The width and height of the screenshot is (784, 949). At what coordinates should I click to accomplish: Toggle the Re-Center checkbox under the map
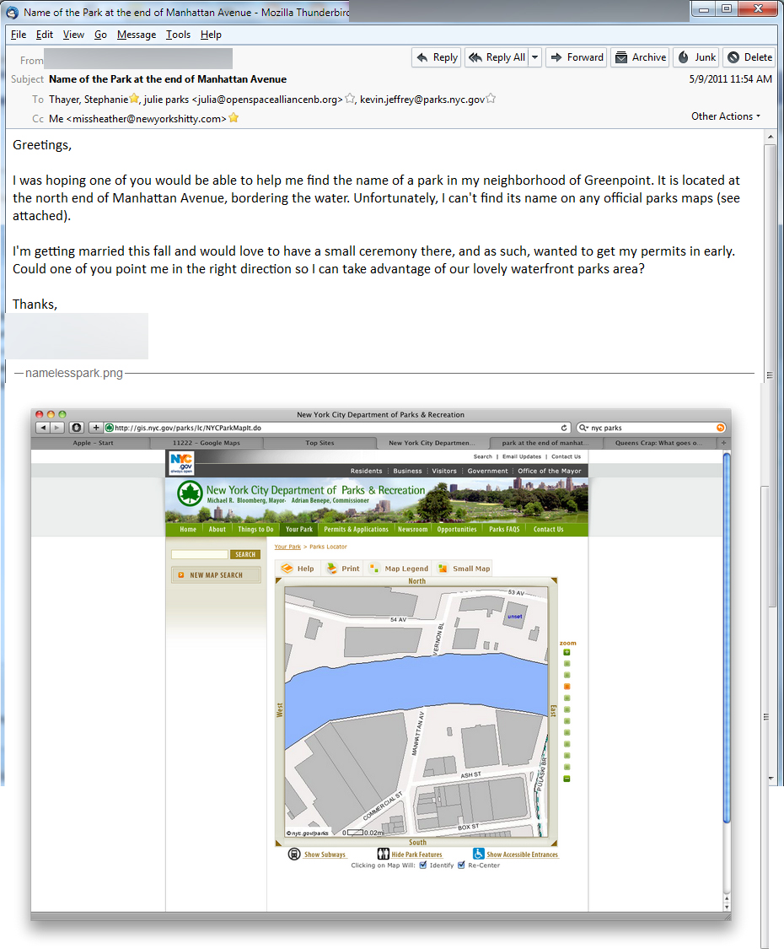click(x=461, y=865)
